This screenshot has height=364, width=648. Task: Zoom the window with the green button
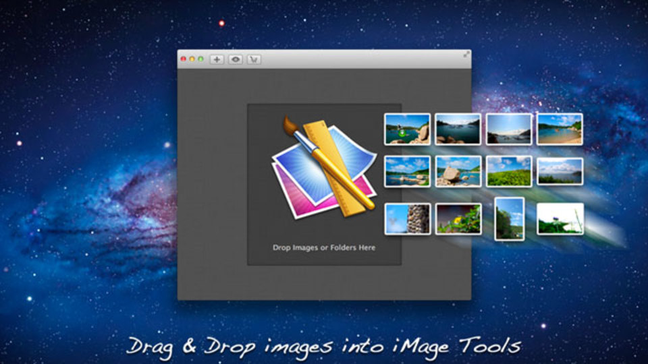pyautogui.click(x=200, y=59)
